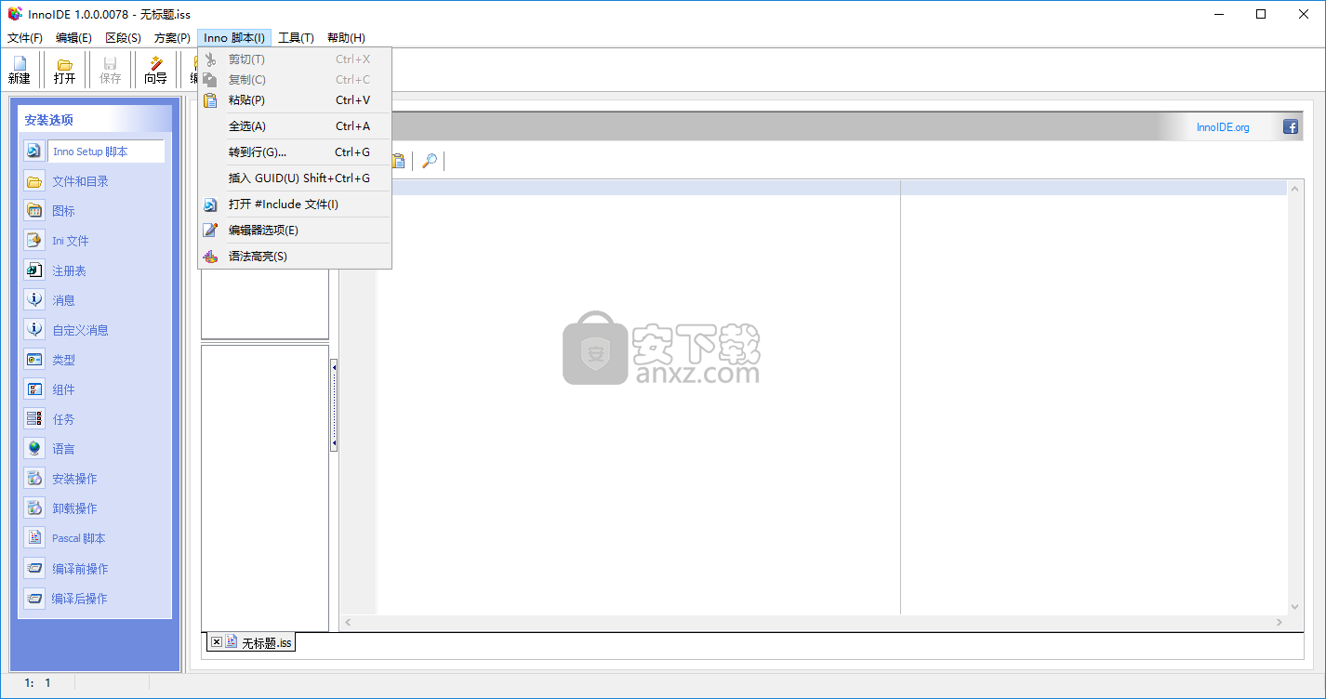Close the 无标题.iss tab with X
Viewport: 1326px width, 699px height.
click(x=217, y=641)
